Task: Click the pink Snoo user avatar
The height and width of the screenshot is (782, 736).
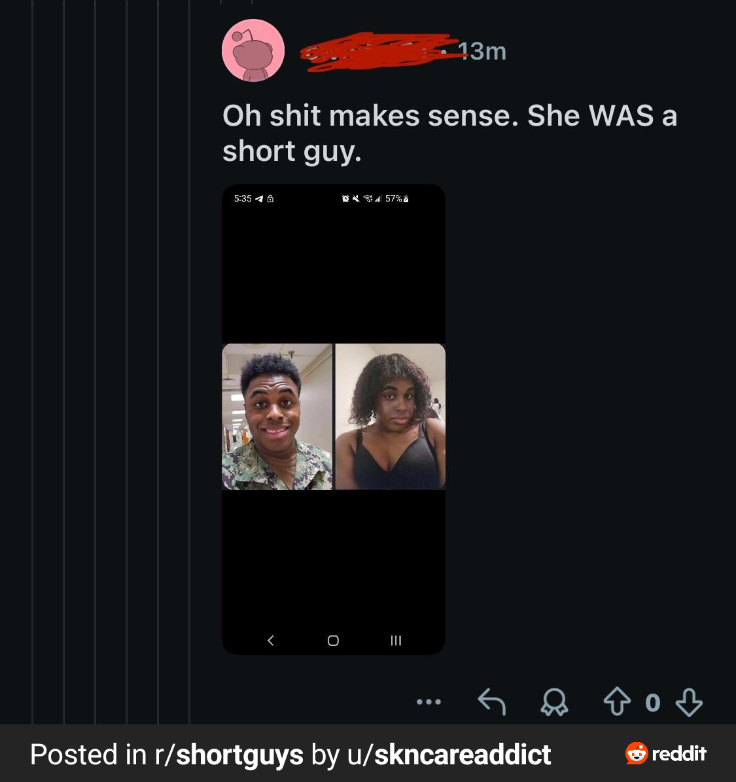Action: (253, 50)
